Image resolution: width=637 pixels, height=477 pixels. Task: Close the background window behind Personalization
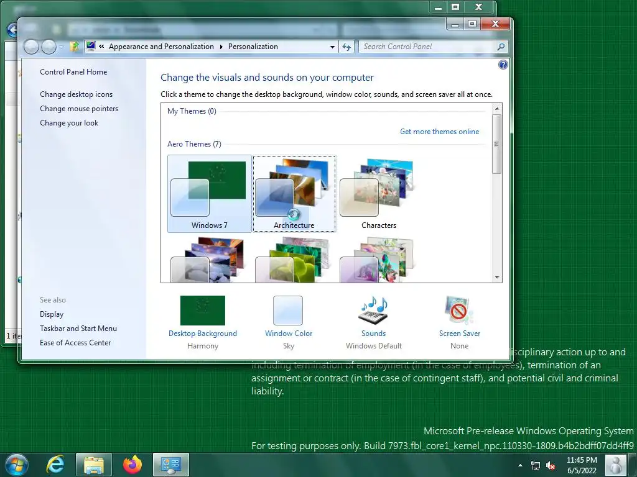click(479, 7)
